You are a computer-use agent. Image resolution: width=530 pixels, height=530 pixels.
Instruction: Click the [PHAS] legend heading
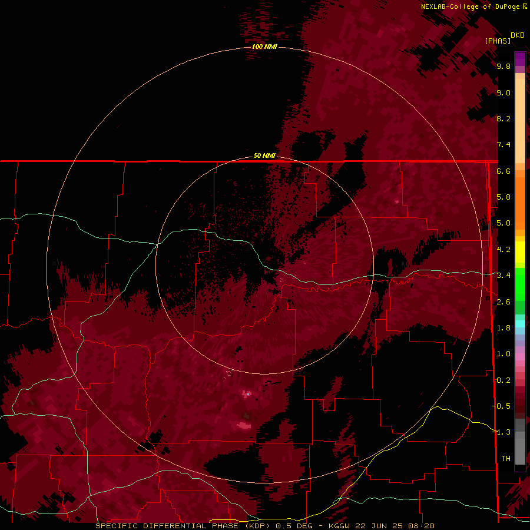(498, 41)
